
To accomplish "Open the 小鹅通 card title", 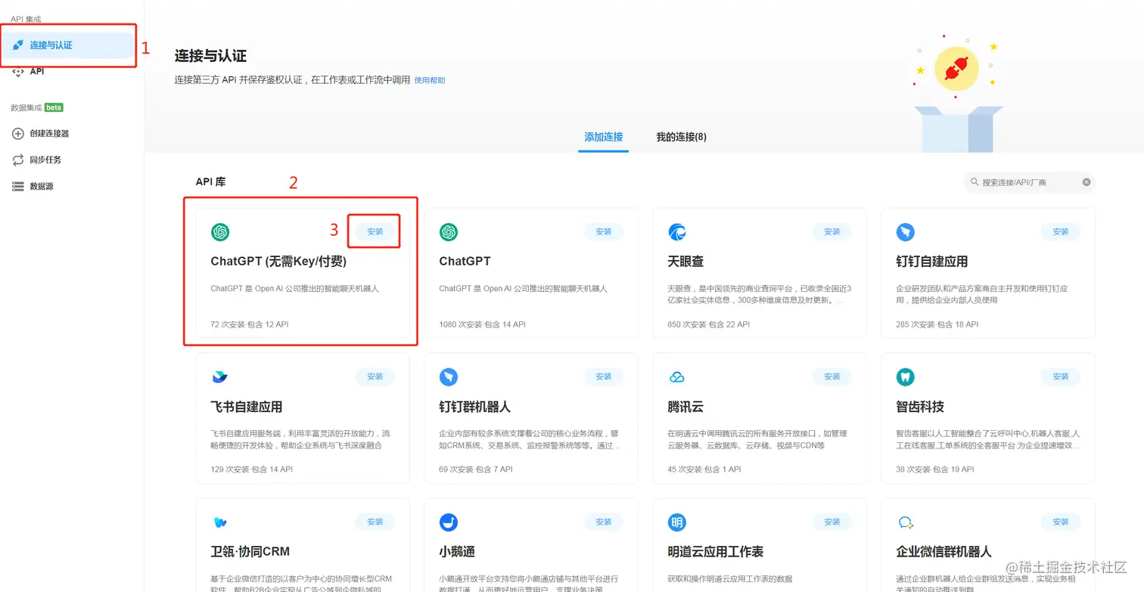I will [x=457, y=552].
